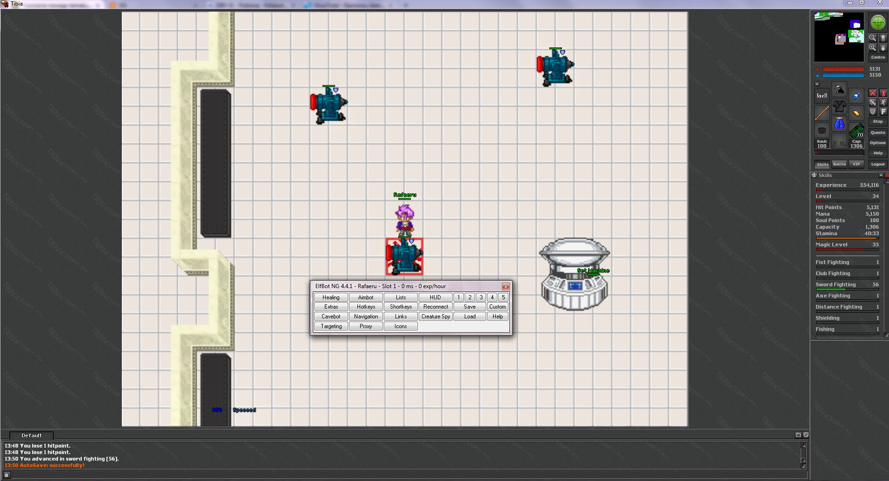Open ElfBot Targeting menu

tap(331, 326)
